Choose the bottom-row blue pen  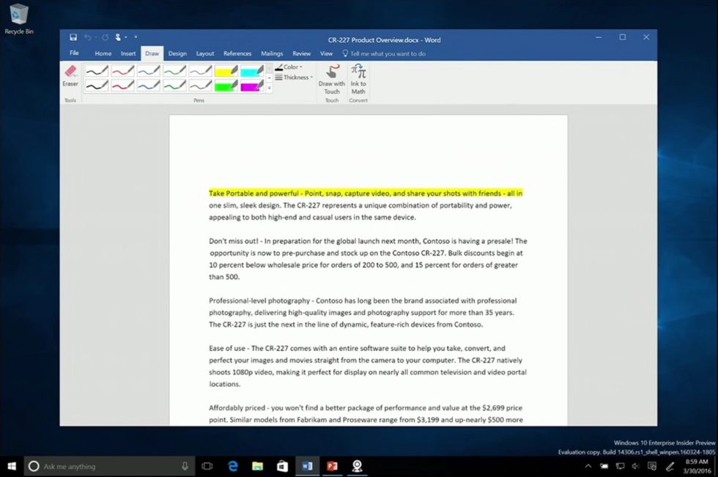pos(148,86)
